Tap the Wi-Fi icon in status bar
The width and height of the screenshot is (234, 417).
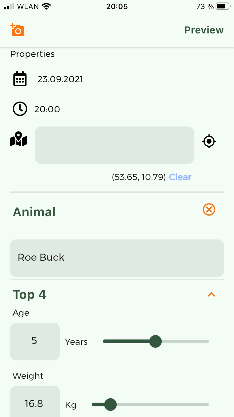tap(46, 7)
